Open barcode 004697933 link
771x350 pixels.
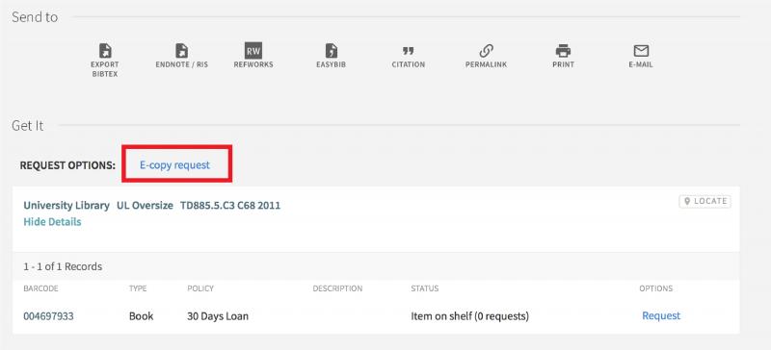pos(49,316)
